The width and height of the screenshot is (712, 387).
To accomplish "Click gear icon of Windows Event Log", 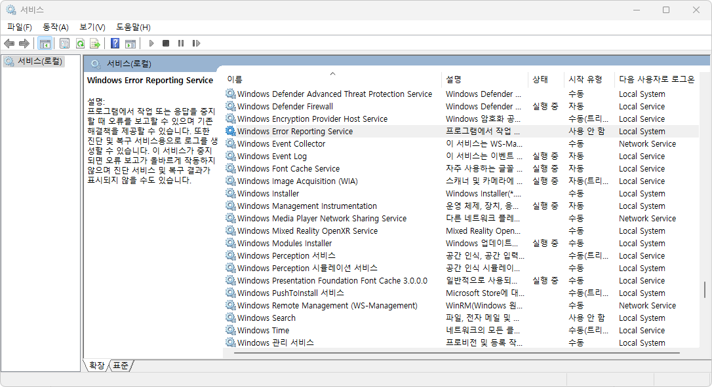I will (x=231, y=156).
